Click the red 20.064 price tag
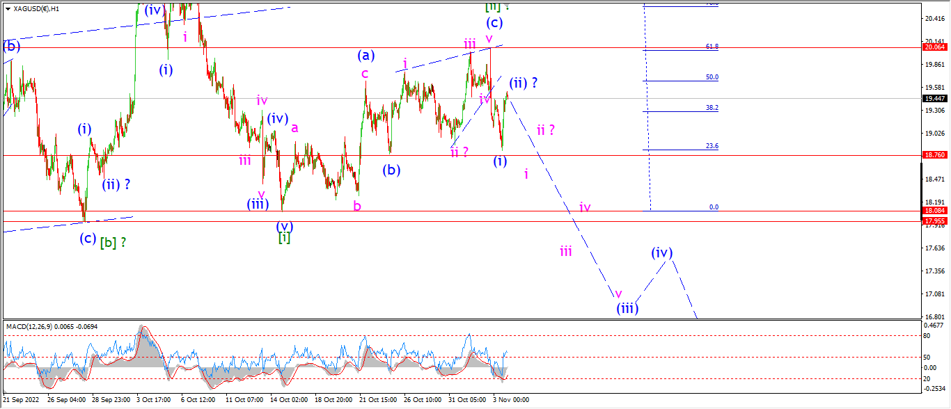The height and width of the screenshot is (409, 951). coord(935,47)
